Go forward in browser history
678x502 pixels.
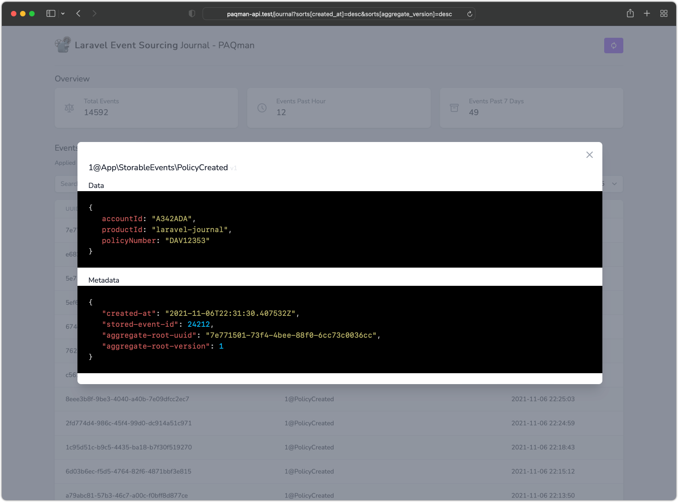(94, 14)
